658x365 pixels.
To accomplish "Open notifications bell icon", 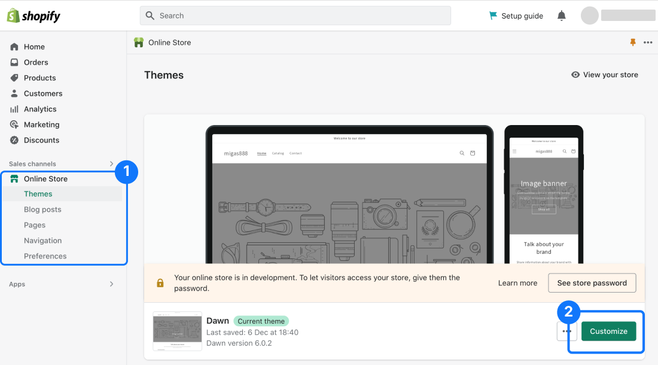I will click(561, 16).
